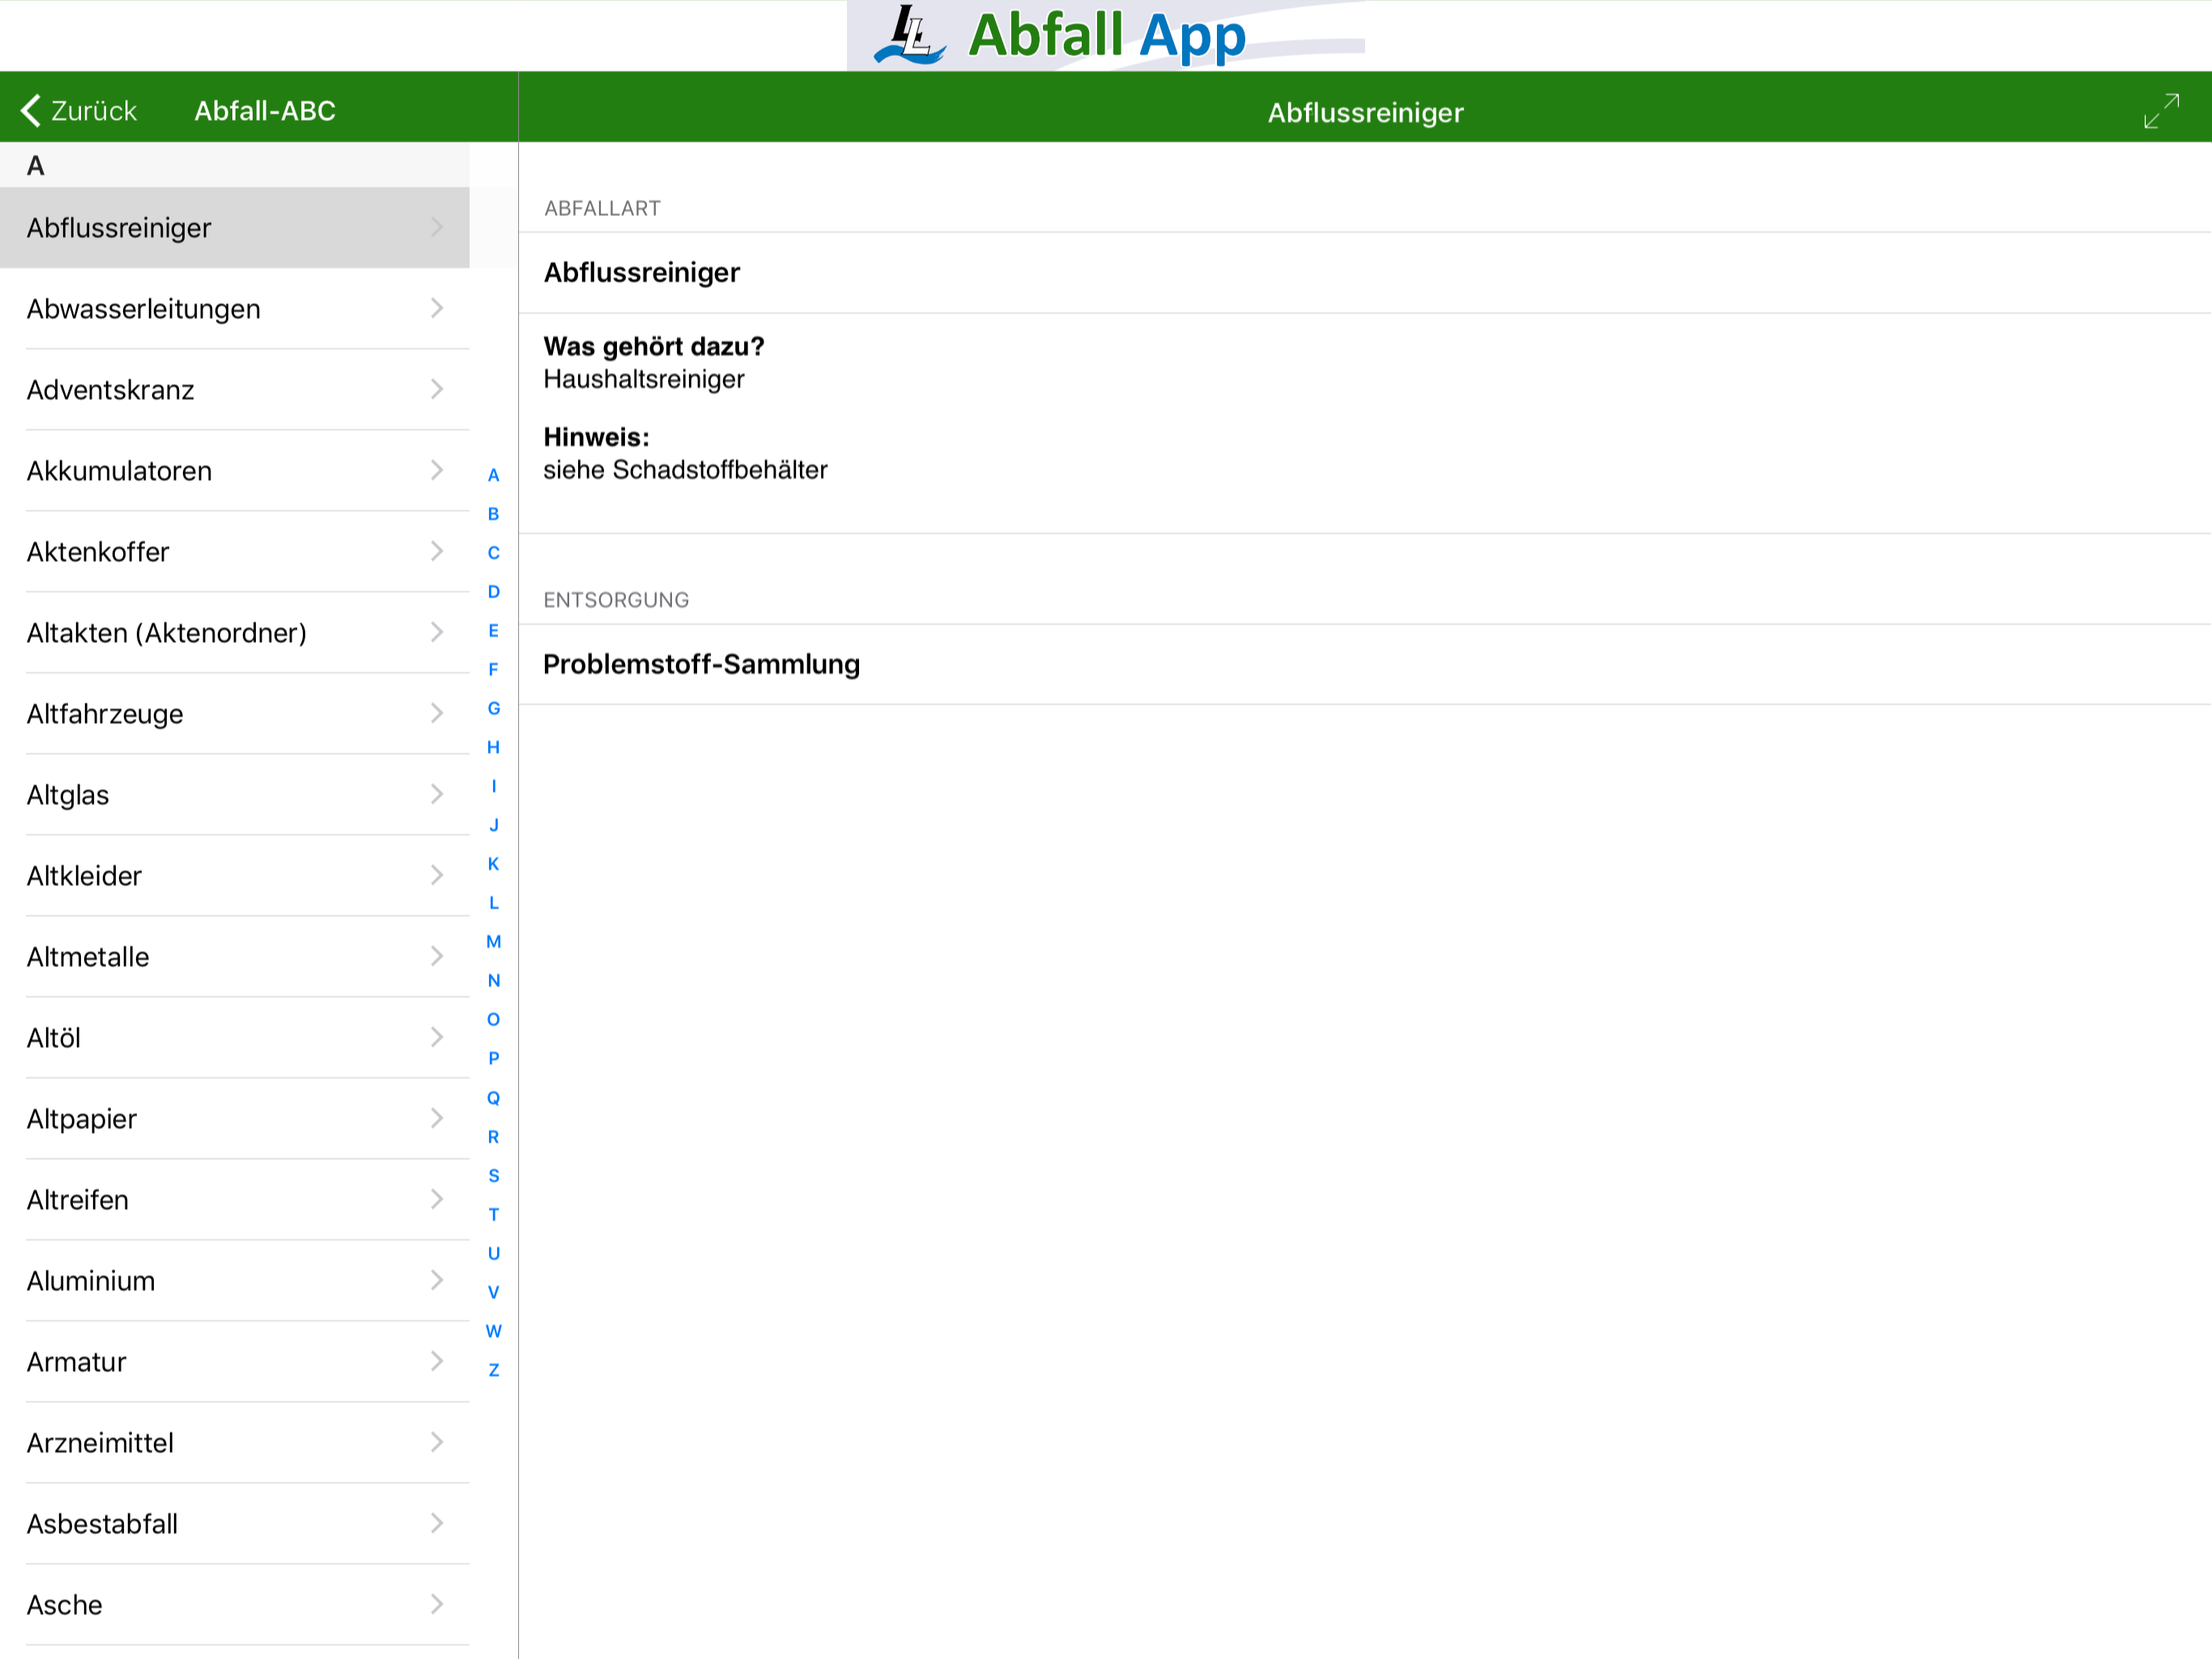Jump to letter C in index
The height and width of the screenshot is (1659, 2212).
tap(493, 553)
